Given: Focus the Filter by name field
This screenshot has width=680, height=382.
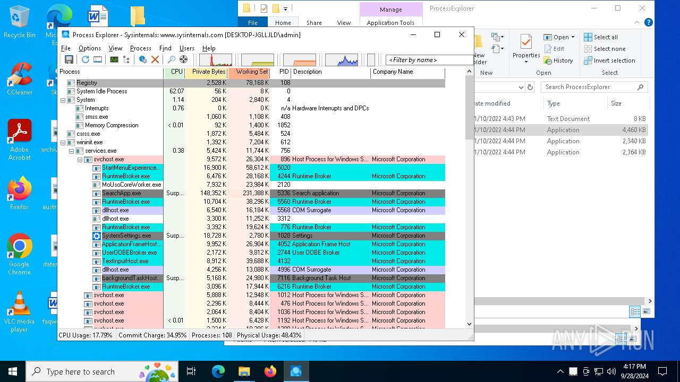Looking at the screenshot, I should pos(428,60).
